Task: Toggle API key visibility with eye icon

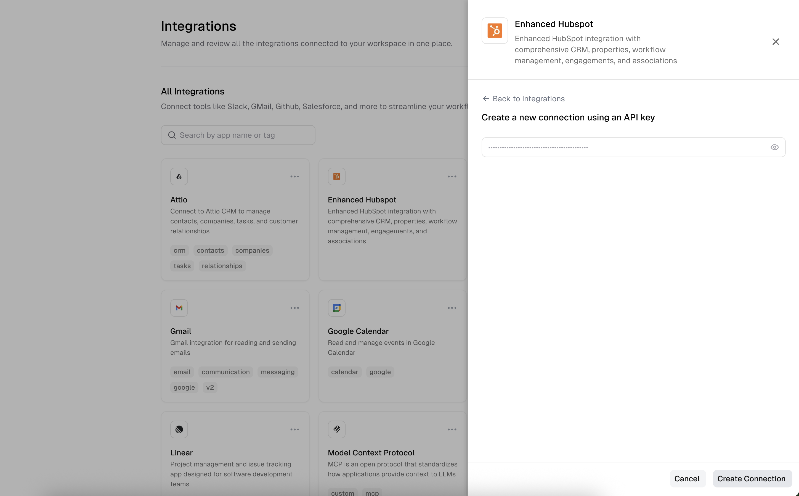Action: tap(774, 147)
